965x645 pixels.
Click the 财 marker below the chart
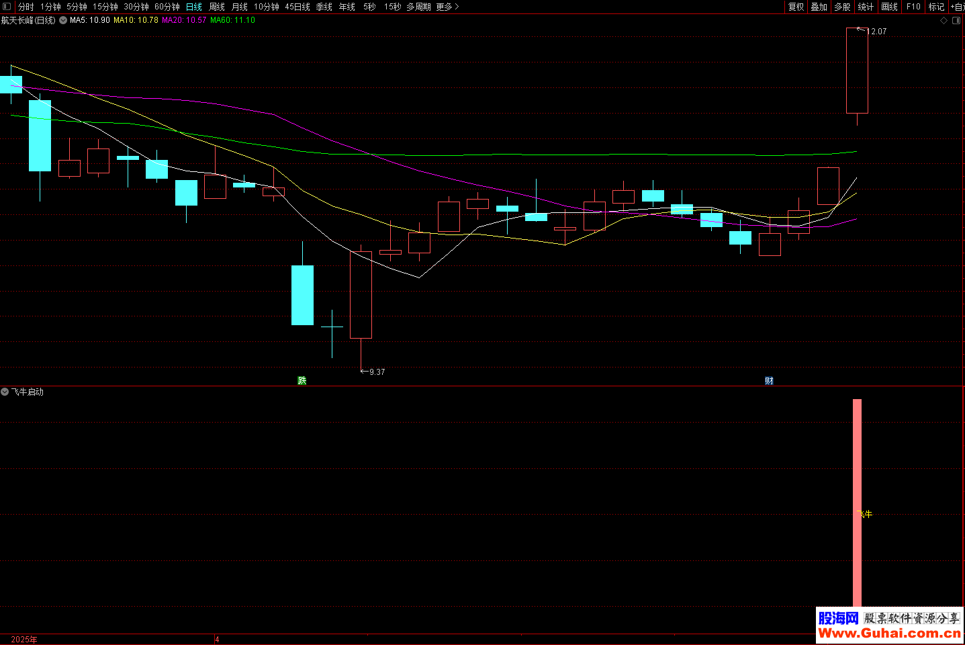pos(769,380)
